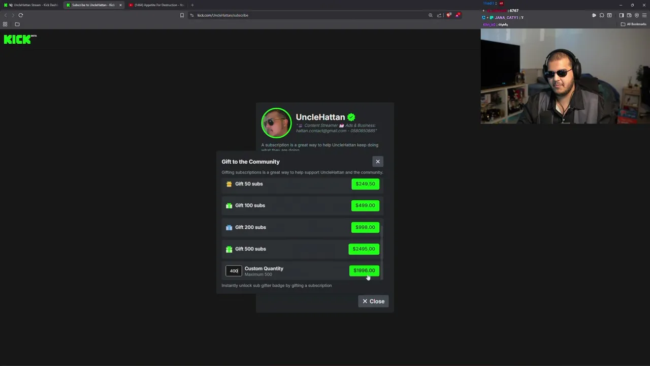Open the browser main menu

point(644,15)
